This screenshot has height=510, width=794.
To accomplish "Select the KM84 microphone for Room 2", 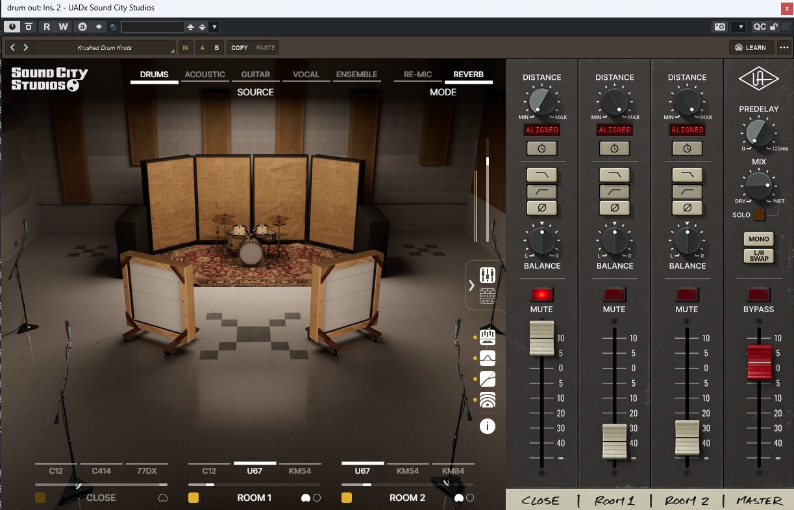I will 453,470.
